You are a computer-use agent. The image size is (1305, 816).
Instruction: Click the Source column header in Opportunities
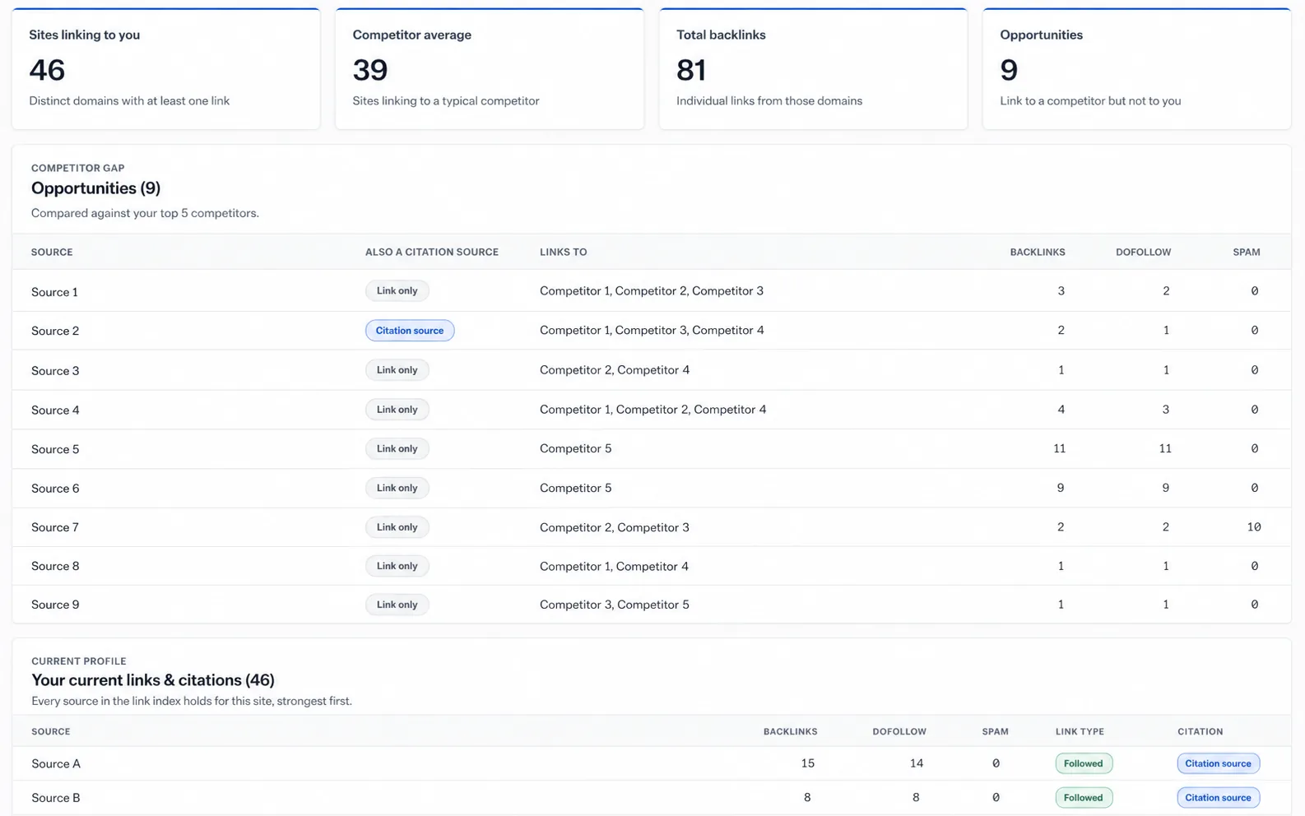[x=52, y=252]
